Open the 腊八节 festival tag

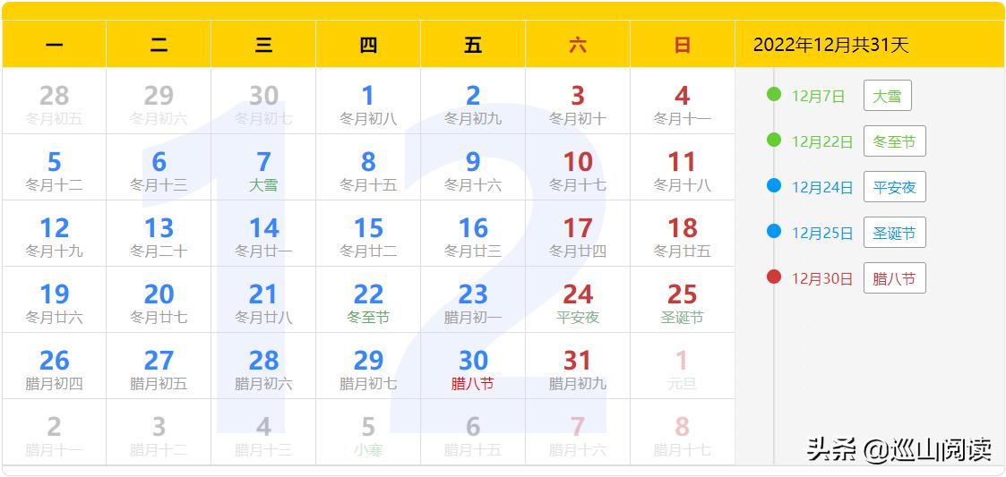[894, 278]
